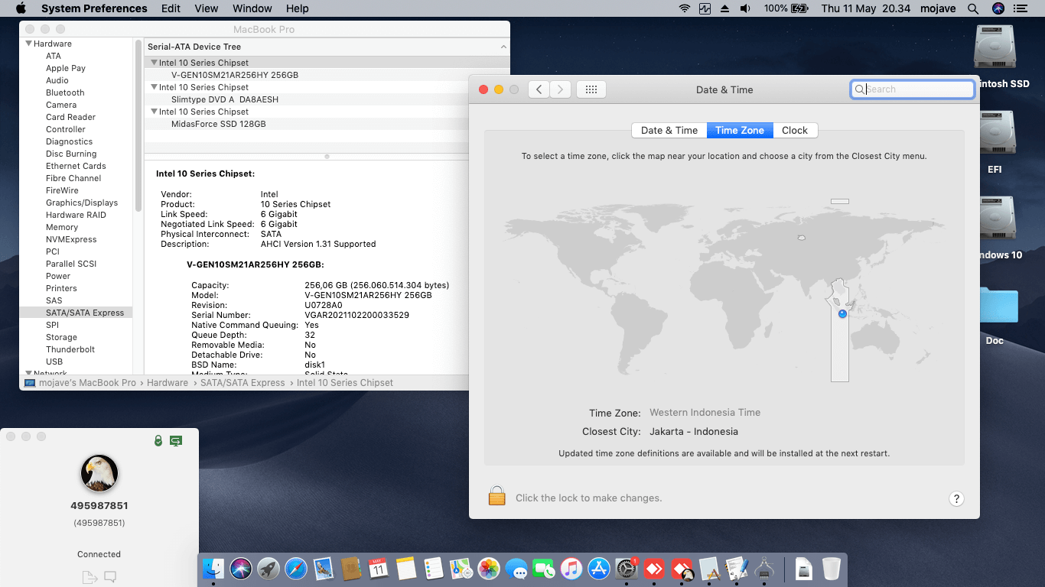Open Finder from the Dock
The width and height of the screenshot is (1045, 587).
tap(213, 569)
